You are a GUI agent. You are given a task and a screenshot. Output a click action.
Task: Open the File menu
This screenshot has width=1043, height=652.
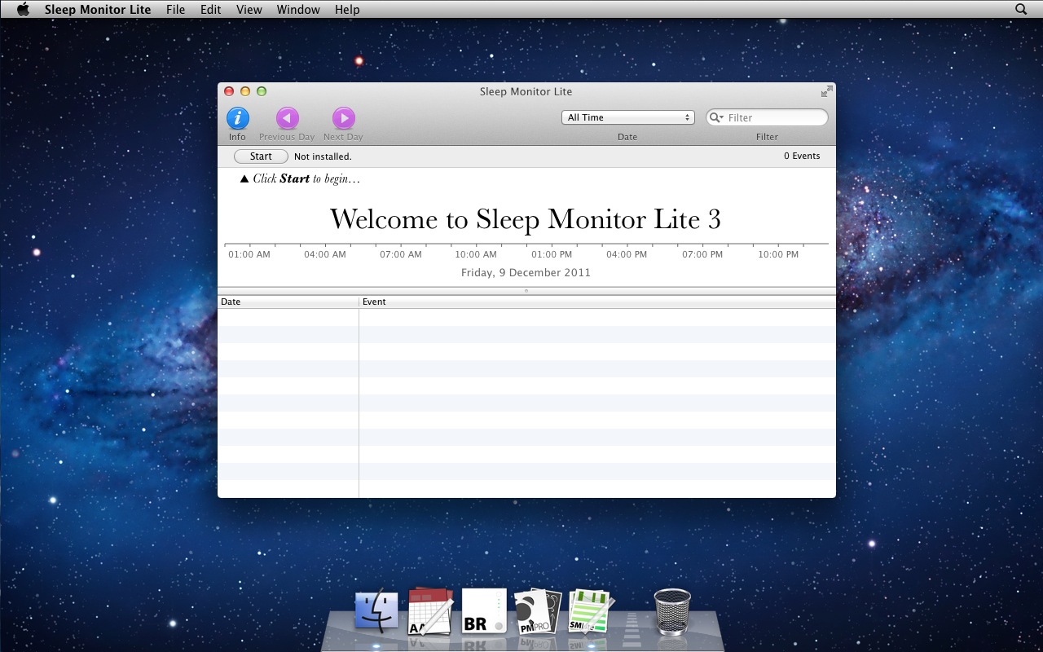(x=175, y=10)
